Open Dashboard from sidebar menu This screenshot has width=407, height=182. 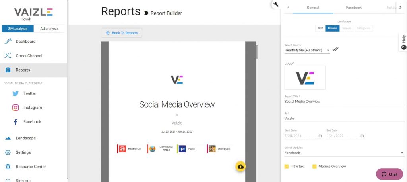(x=33, y=42)
